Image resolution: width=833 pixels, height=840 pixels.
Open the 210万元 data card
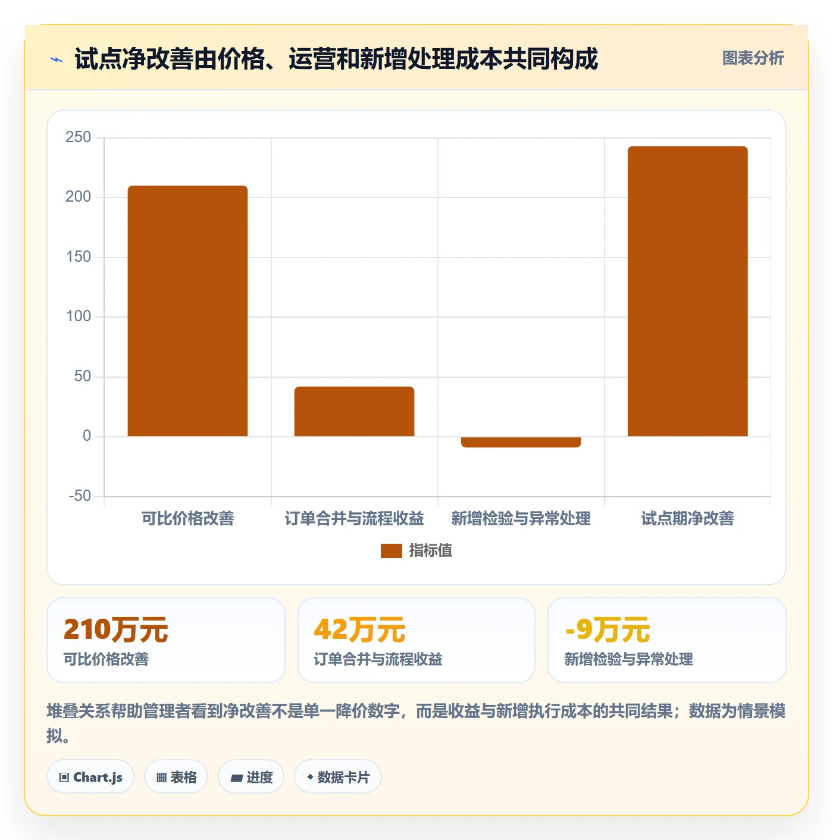point(166,640)
